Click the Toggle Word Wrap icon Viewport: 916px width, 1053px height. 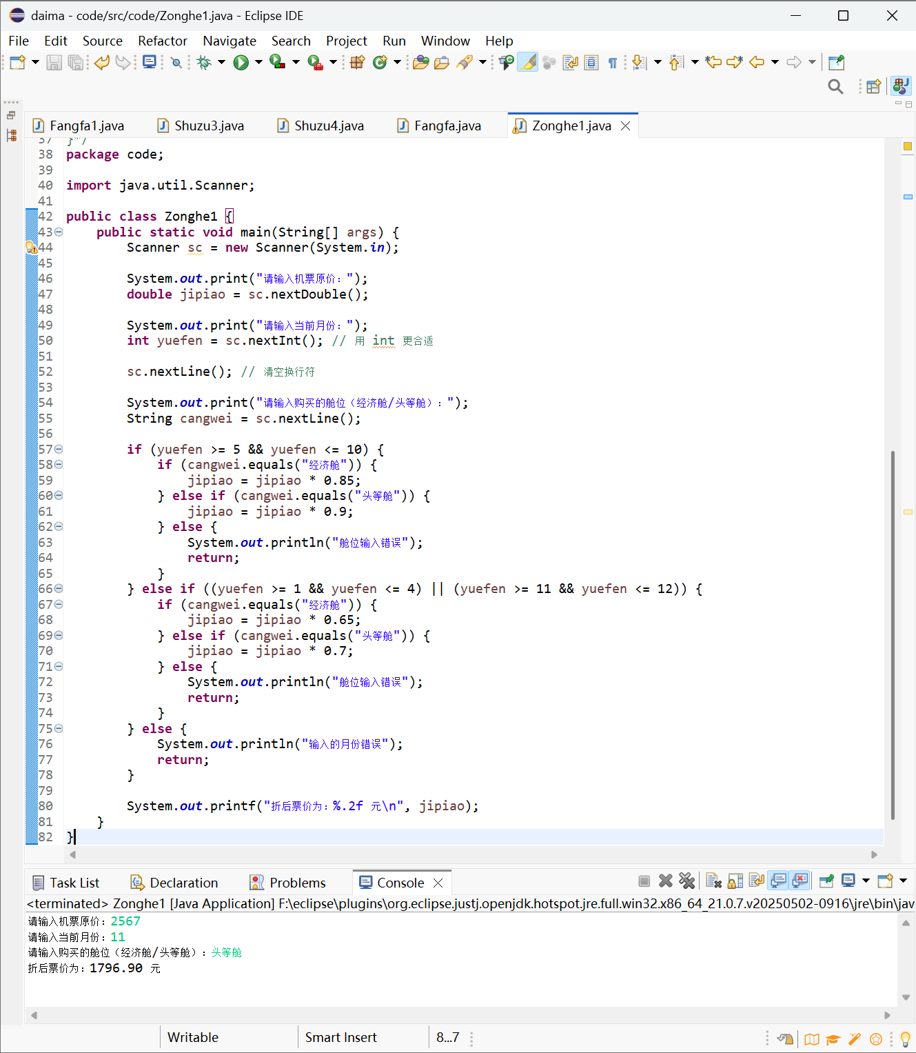[571, 63]
